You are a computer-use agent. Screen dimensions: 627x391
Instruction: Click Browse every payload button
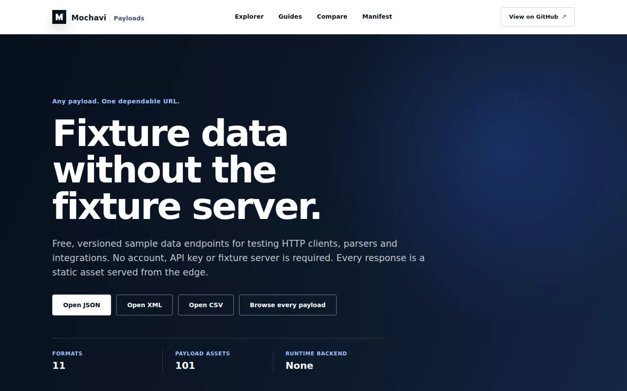coord(287,305)
